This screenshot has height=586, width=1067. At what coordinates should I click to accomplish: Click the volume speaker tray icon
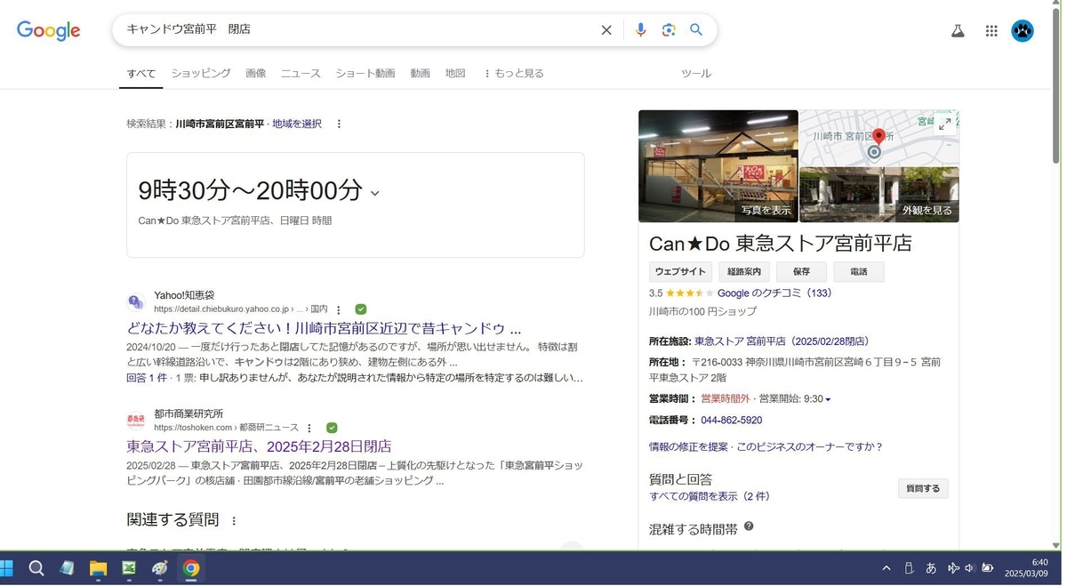coord(970,568)
